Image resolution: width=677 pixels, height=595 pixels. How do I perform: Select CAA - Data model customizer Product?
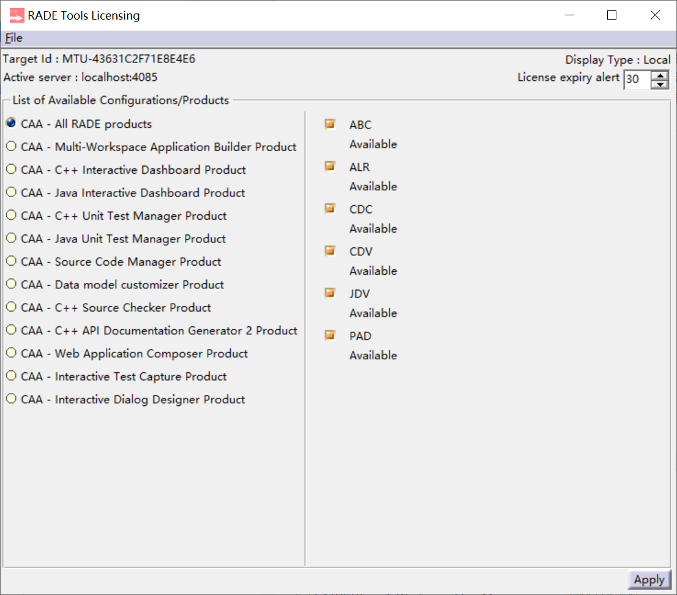tap(10, 284)
